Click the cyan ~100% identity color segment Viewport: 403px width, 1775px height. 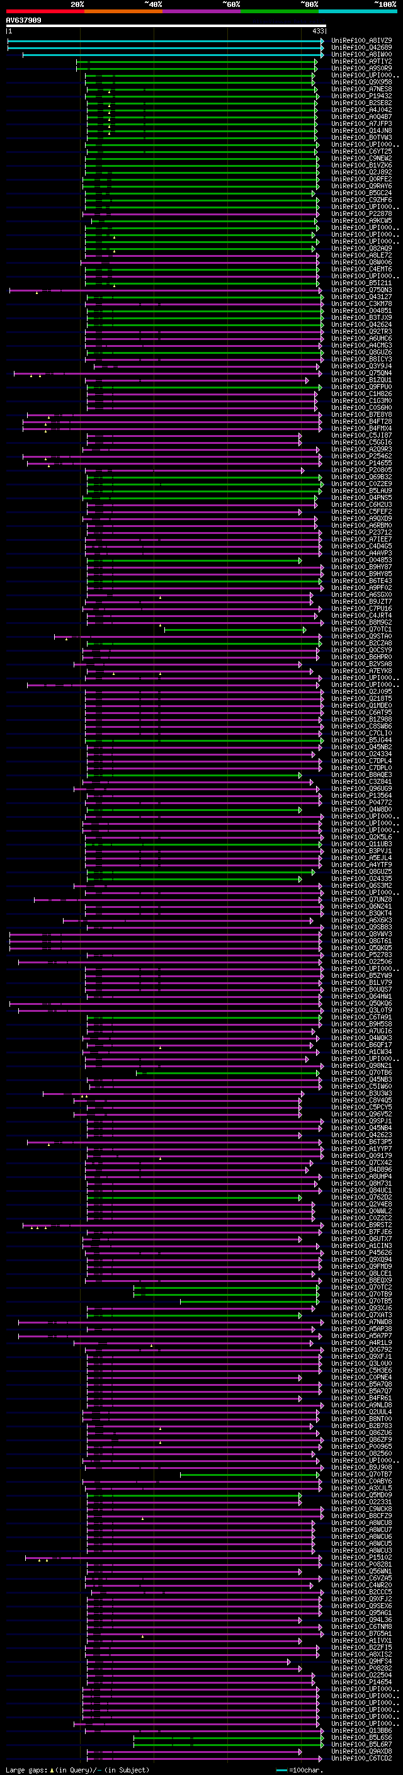[358, 11]
